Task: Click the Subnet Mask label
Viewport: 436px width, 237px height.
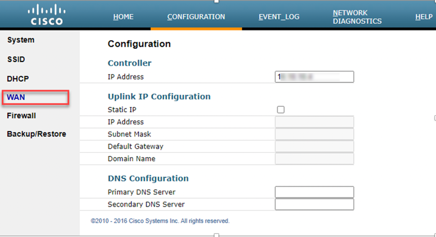Action: click(x=129, y=134)
